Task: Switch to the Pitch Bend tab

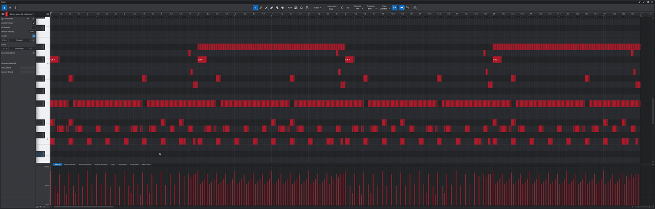Action: click(135, 164)
